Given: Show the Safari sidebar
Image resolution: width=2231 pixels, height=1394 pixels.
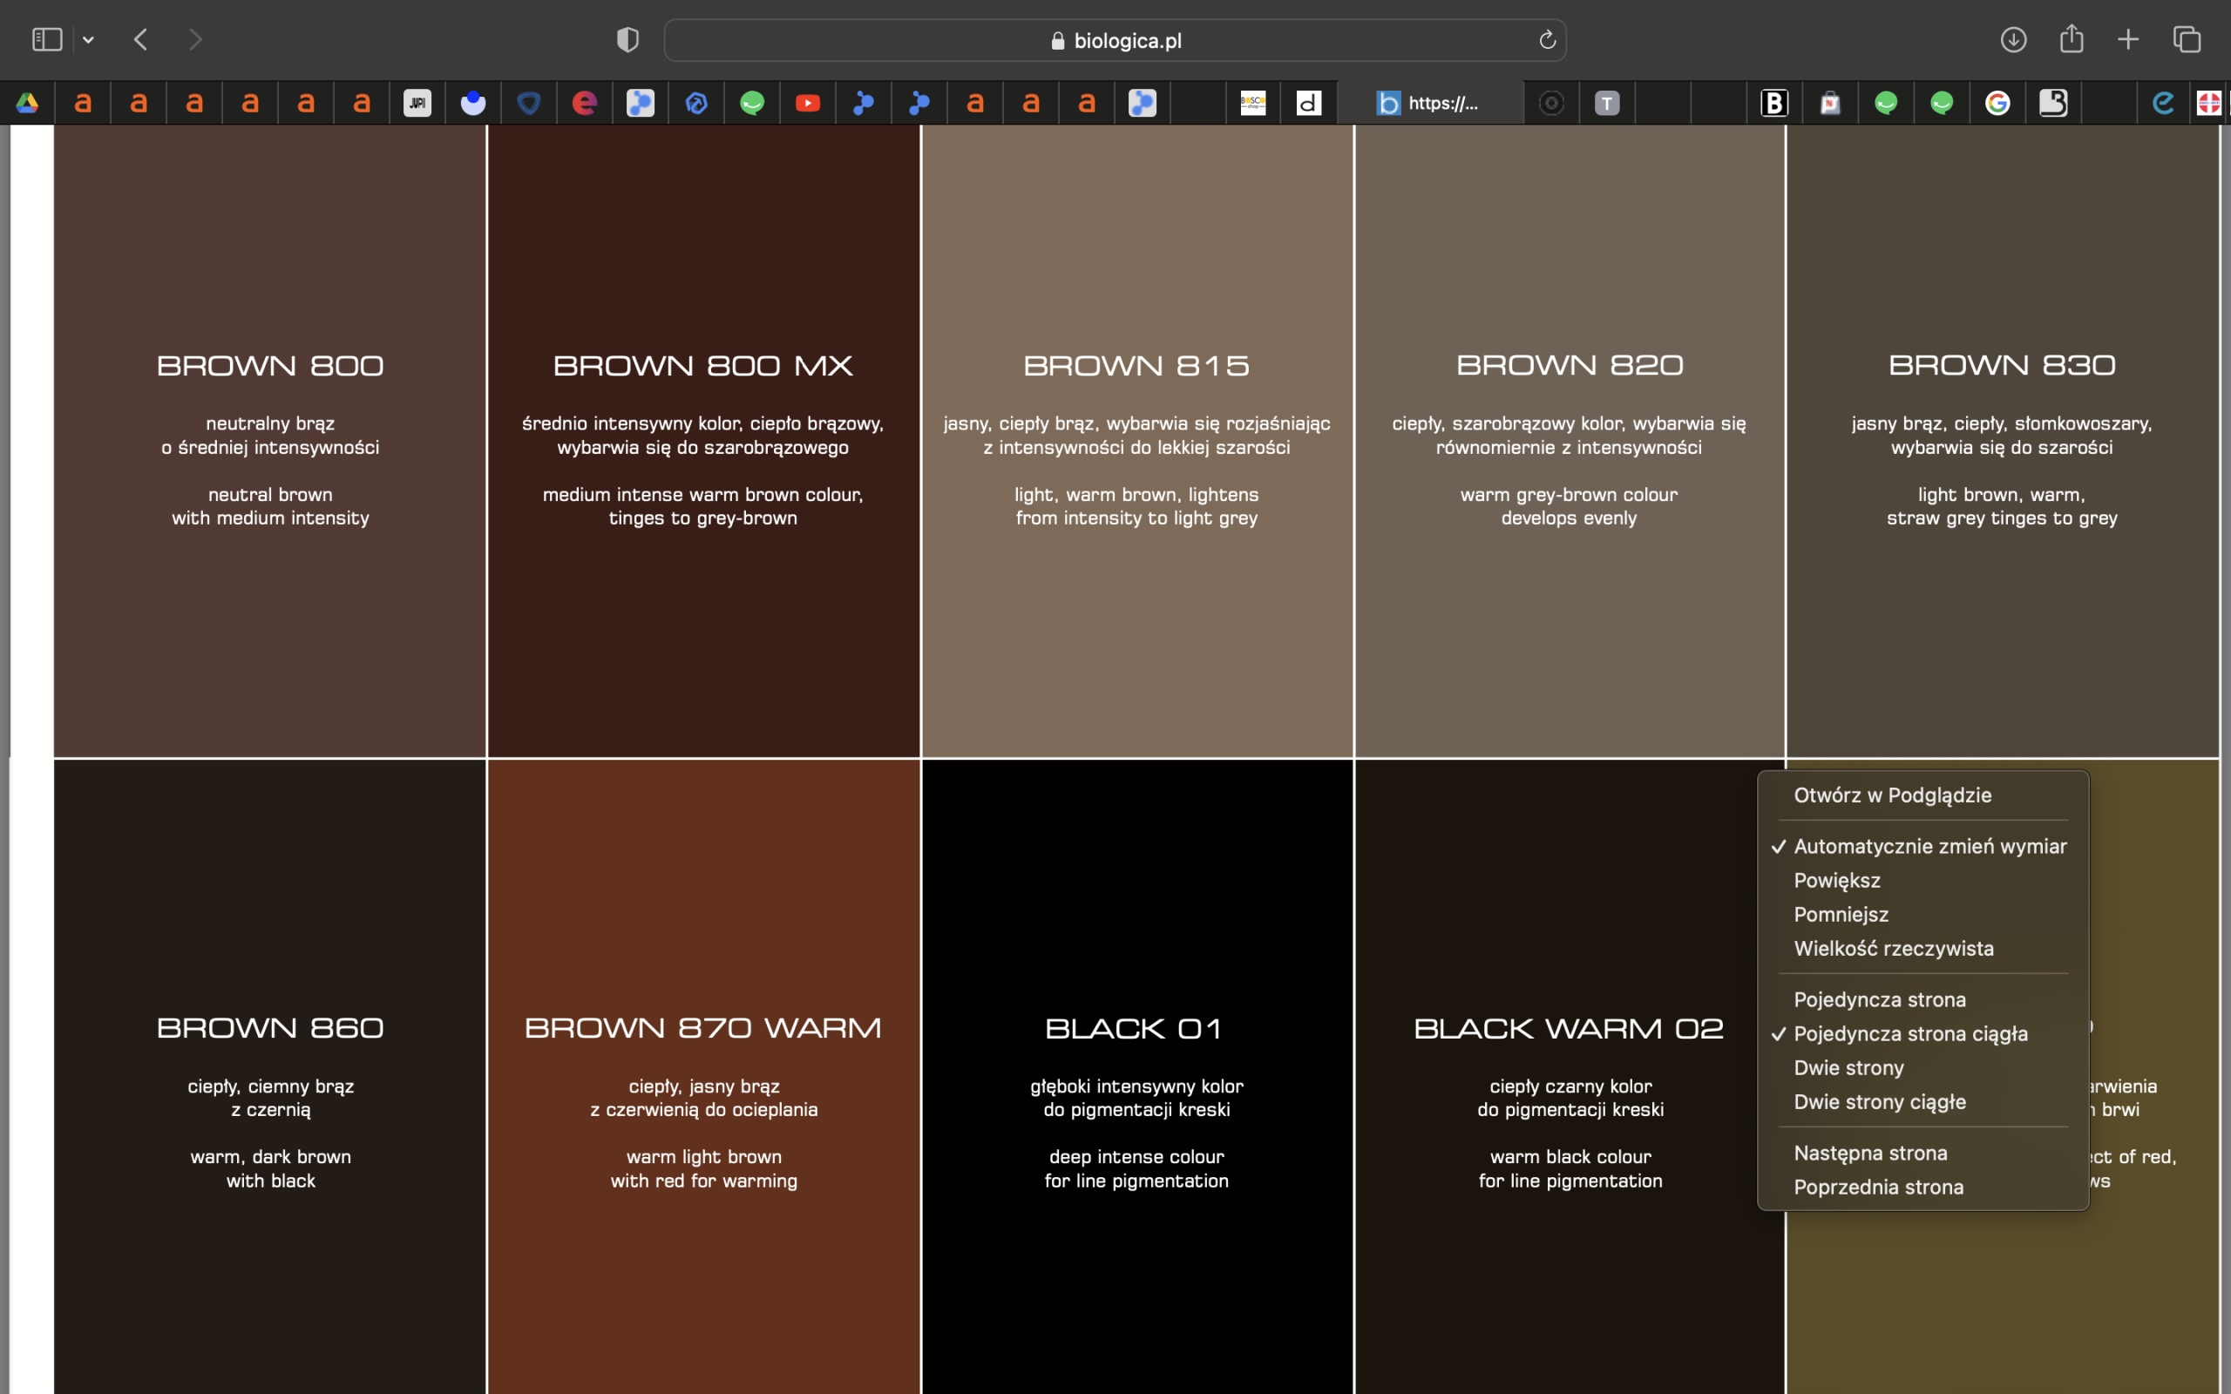Looking at the screenshot, I should click(46, 40).
